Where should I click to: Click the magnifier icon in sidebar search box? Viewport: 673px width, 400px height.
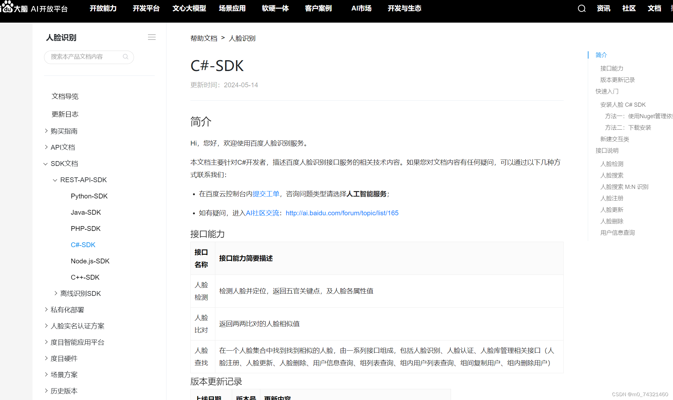pyautogui.click(x=125, y=57)
